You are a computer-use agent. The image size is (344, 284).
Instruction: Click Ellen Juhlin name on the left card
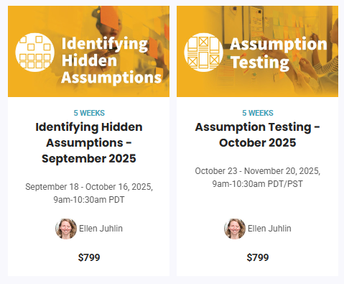[x=101, y=229]
